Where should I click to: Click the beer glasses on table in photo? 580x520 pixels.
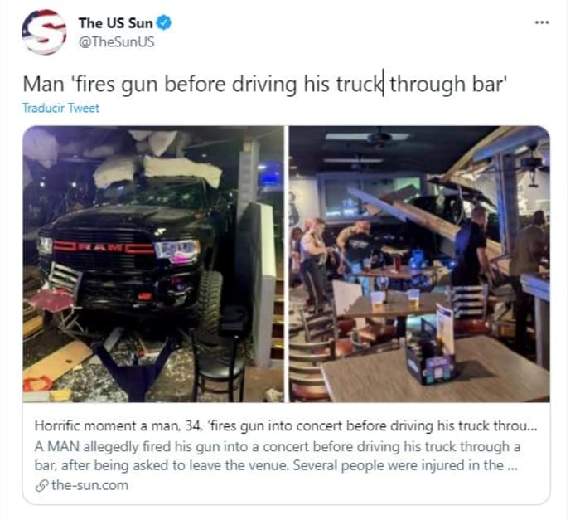[x=395, y=299]
